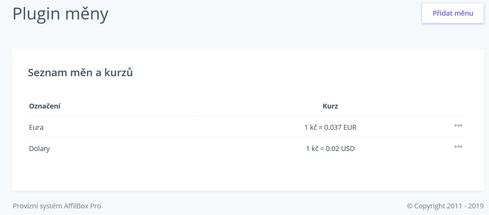Click the Přidat měnu button
The height and width of the screenshot is (215, 489).
click(x=453, y=13)
